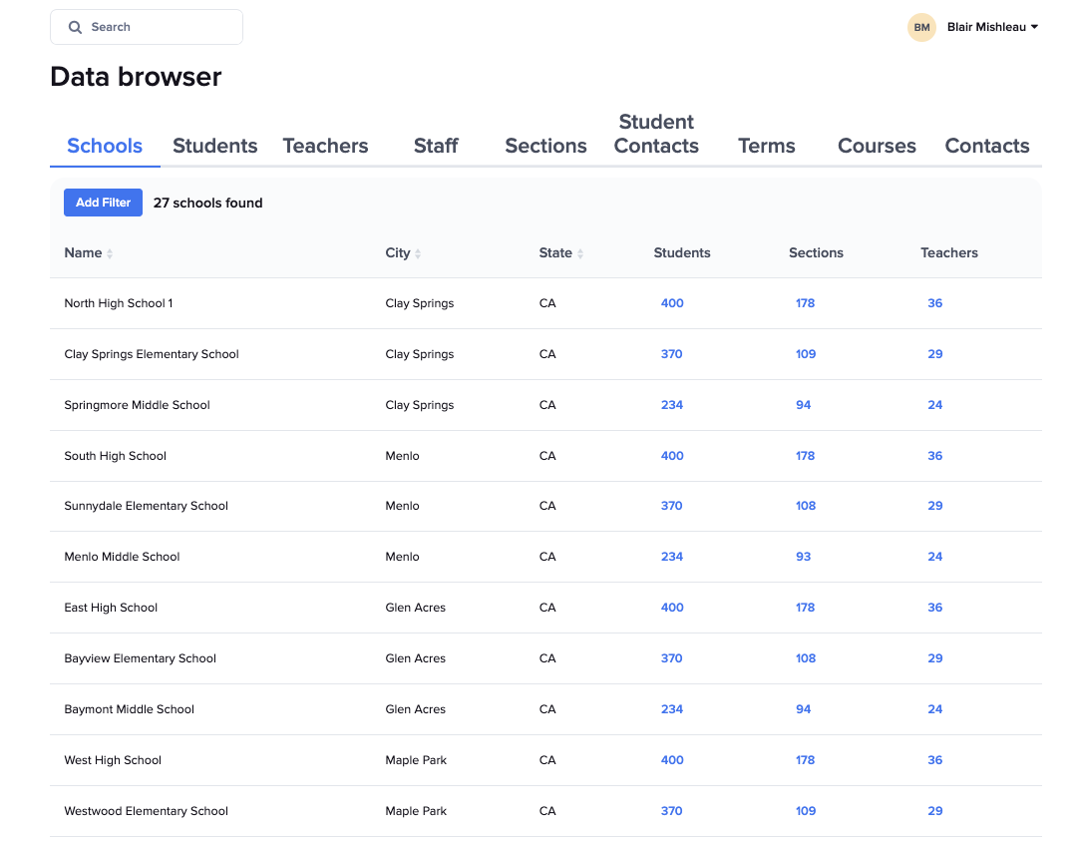
Task: Click the search magnifier icon
Action: [x=75, y=27]
